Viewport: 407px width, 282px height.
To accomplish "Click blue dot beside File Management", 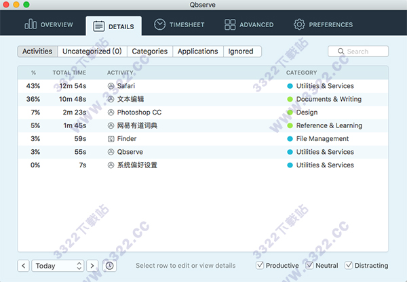I will click(x=290, y=139).
